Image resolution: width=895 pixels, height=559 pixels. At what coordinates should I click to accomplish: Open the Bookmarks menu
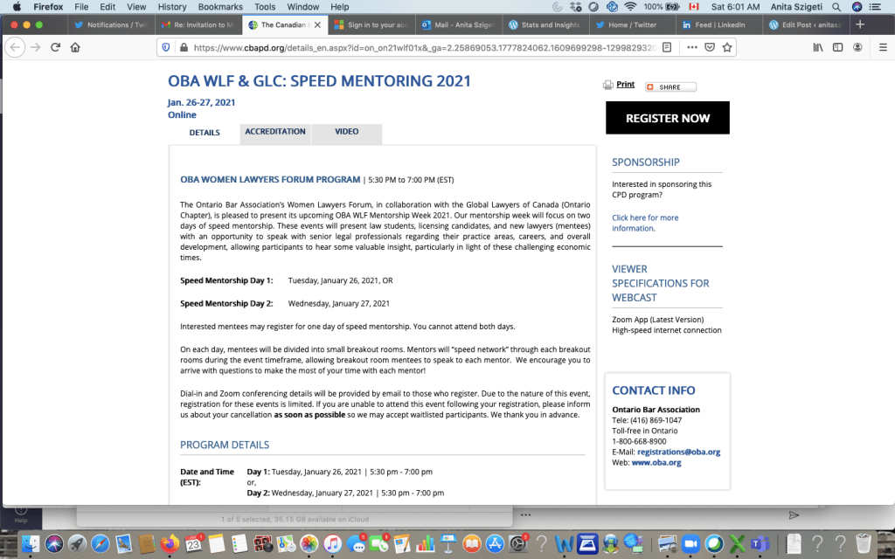pyautogui.click(x=219, y=6)
